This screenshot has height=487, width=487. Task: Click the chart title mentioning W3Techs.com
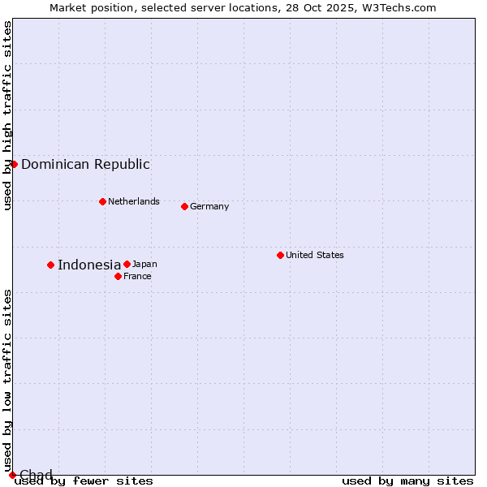(243, 7)
